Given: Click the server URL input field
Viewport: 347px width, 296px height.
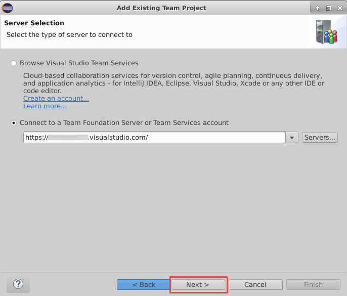Looking at the screenshot, I should click(x=154, y=138).
